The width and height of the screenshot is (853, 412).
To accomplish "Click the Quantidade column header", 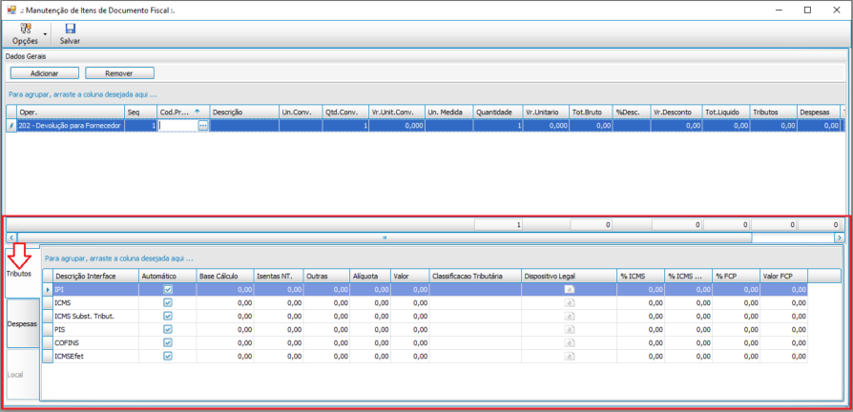I will (498, 112).
